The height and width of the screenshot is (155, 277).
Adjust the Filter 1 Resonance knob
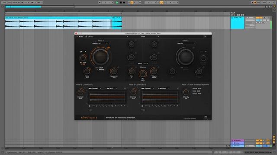click(114, 71)
